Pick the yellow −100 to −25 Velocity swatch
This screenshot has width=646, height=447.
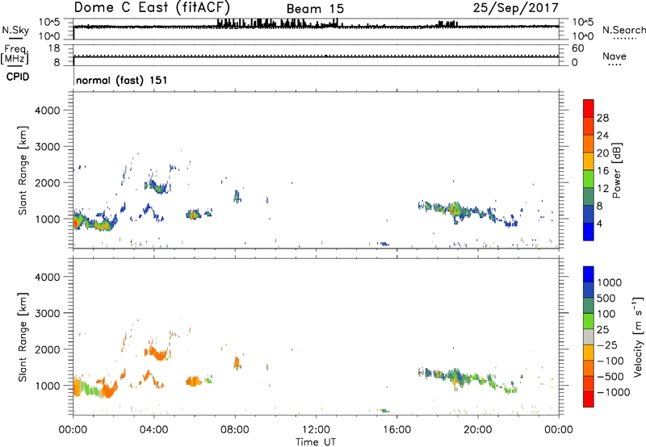589,353
